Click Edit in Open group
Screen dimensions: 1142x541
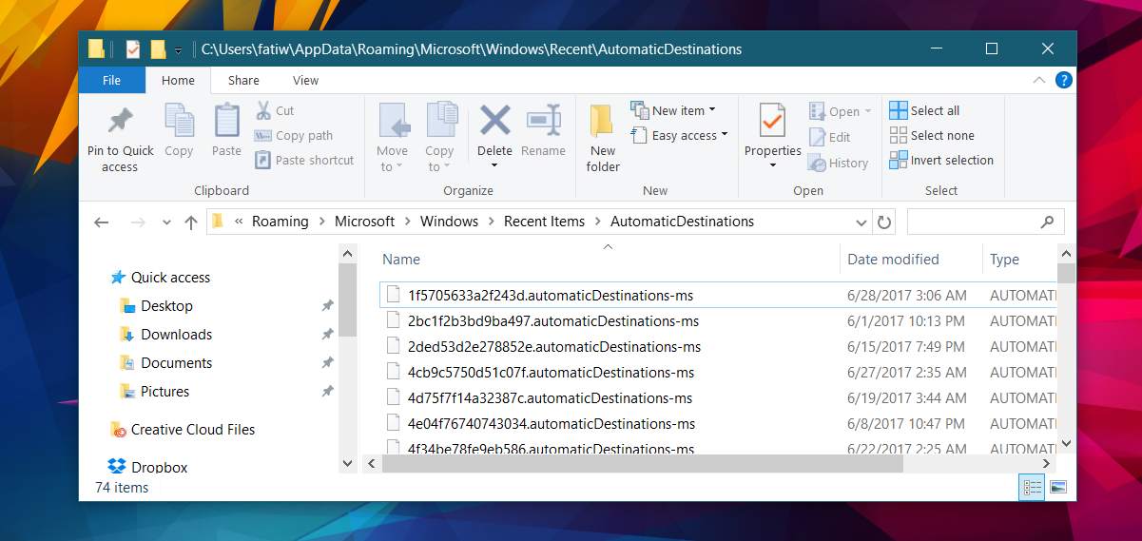[829, 137]
